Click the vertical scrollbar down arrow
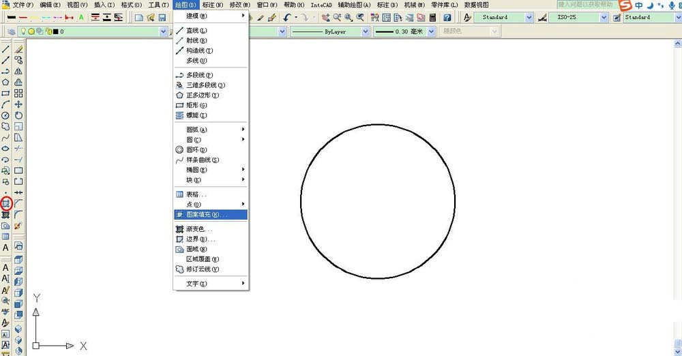The height and width of the screenshot is (356, 682). [x=678, y=352]
